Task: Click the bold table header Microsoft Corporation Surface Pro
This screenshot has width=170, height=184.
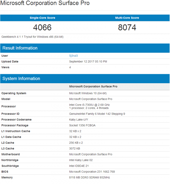Action: tap(93, 87)
